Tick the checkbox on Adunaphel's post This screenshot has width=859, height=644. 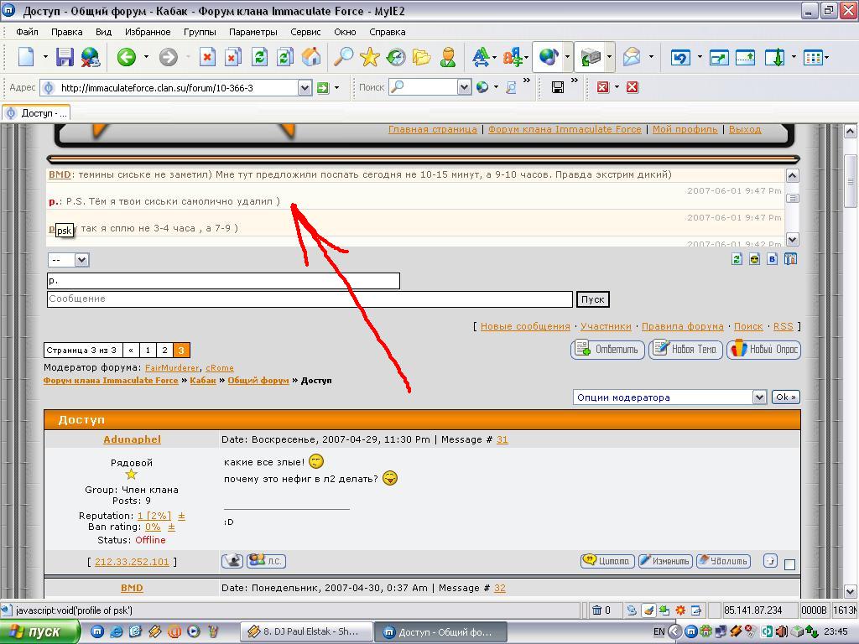tap(789, 563)
